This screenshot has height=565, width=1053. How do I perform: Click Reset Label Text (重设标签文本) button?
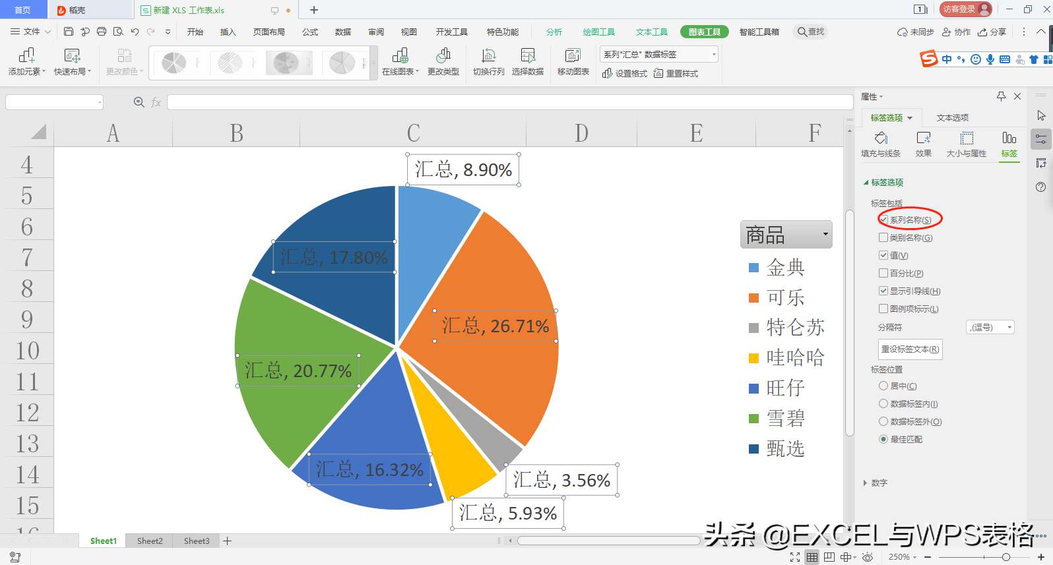910,349
